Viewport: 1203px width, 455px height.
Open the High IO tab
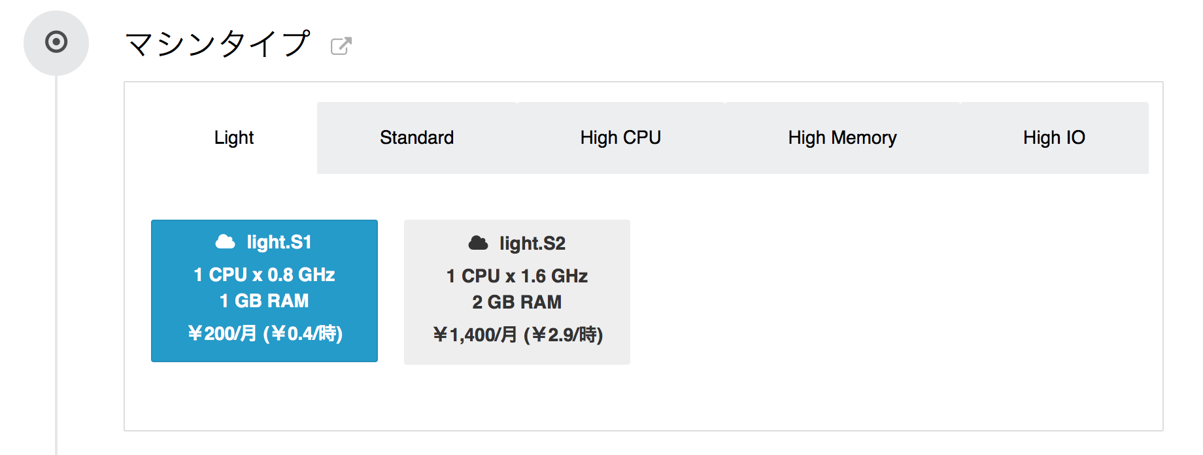pyautogui.click(x=1054, y=137)
